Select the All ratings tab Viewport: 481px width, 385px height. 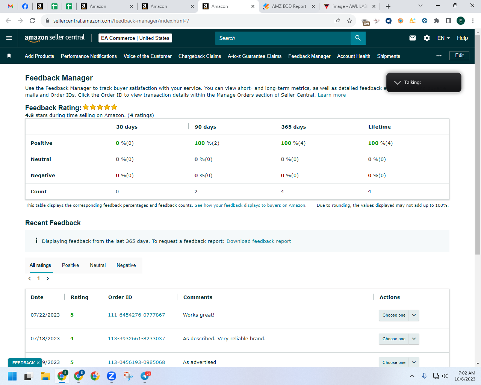(40, 265)
